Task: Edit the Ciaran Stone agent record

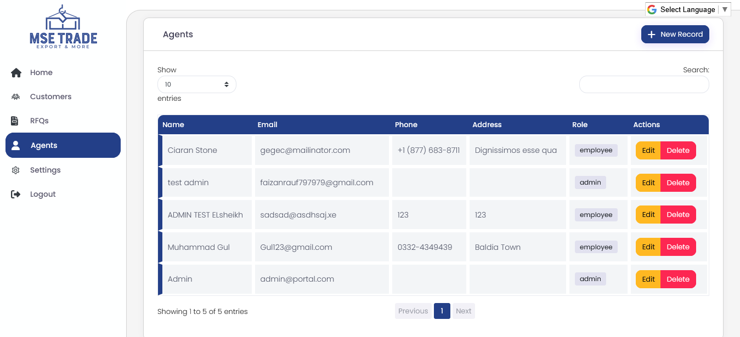Action: pyautogui.click(x=648, y=150)
